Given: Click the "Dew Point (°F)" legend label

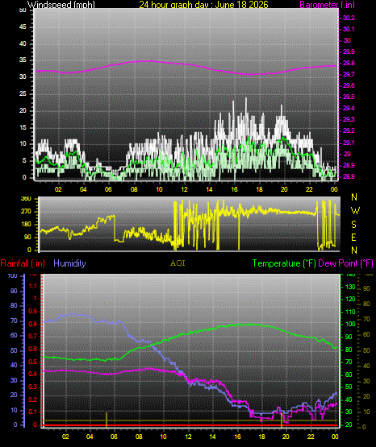Looking at the screenshot, I should [x=345, y=263].
